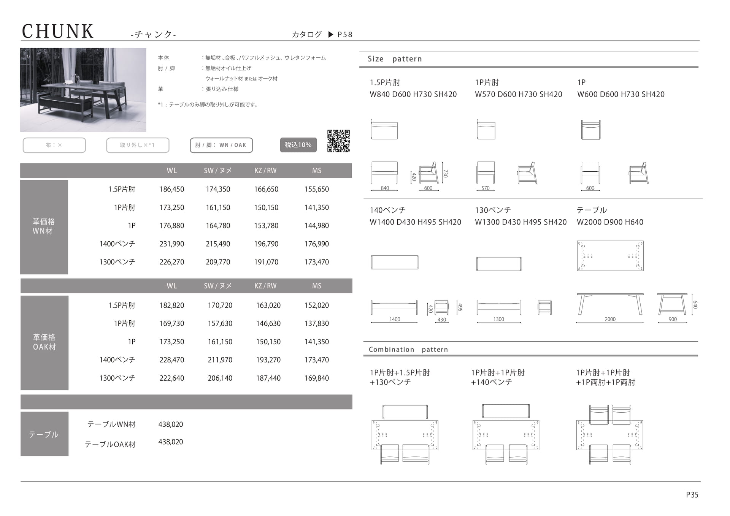Click the Size pattern section heading

(x=395, y=59)
